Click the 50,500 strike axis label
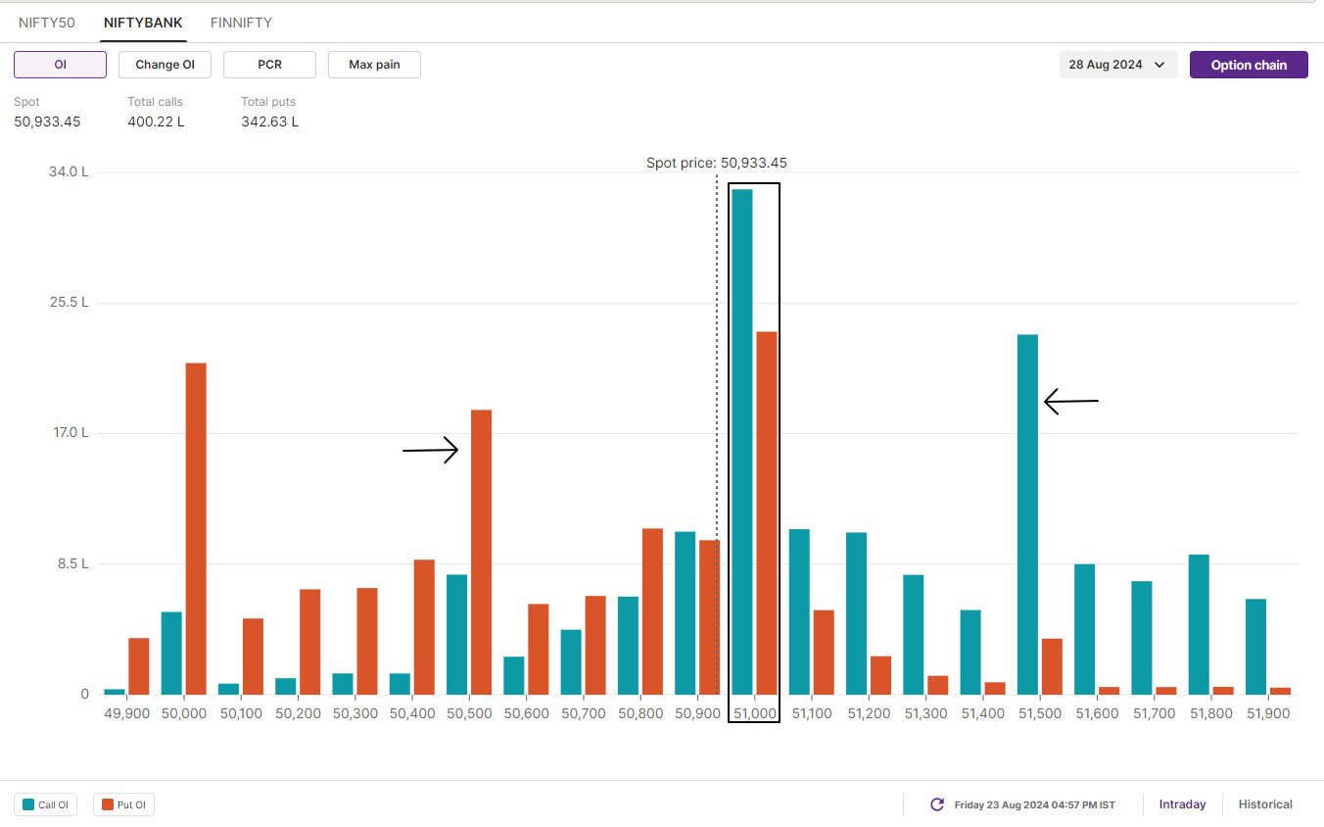 click(469, 713)
